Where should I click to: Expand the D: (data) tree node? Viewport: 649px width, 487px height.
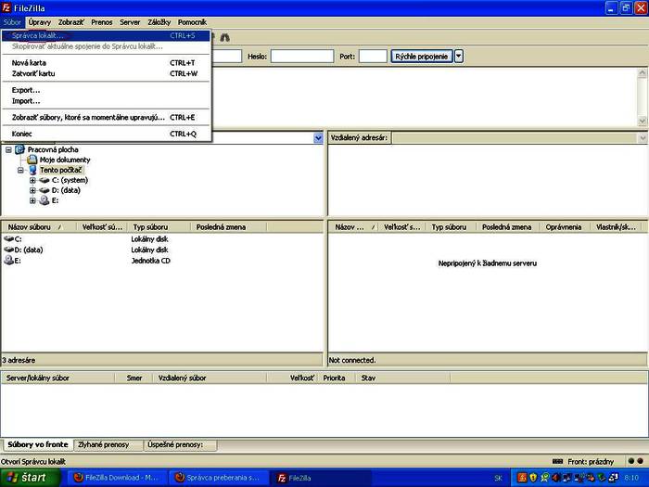(32, 190)
